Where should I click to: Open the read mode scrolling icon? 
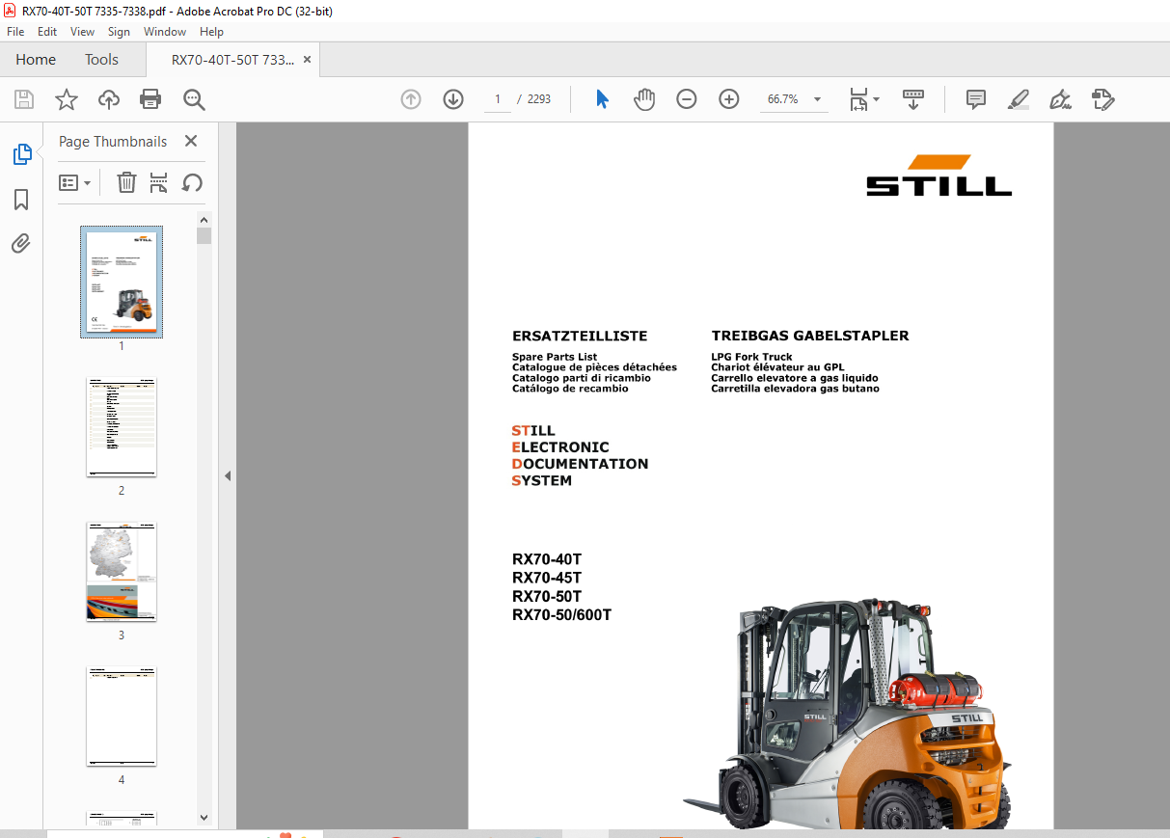912,99
